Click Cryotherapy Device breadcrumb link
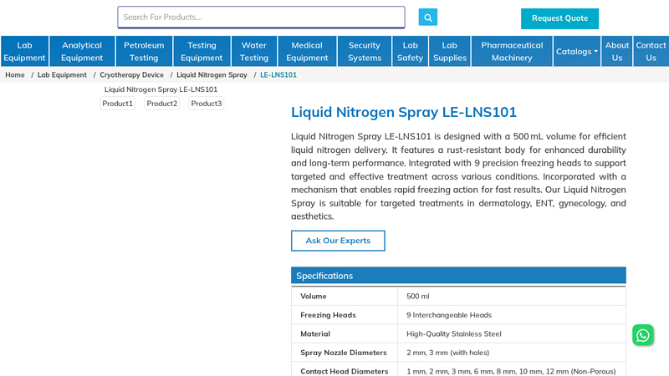Viewport: 669px width, 376px height. pos(131,75)
